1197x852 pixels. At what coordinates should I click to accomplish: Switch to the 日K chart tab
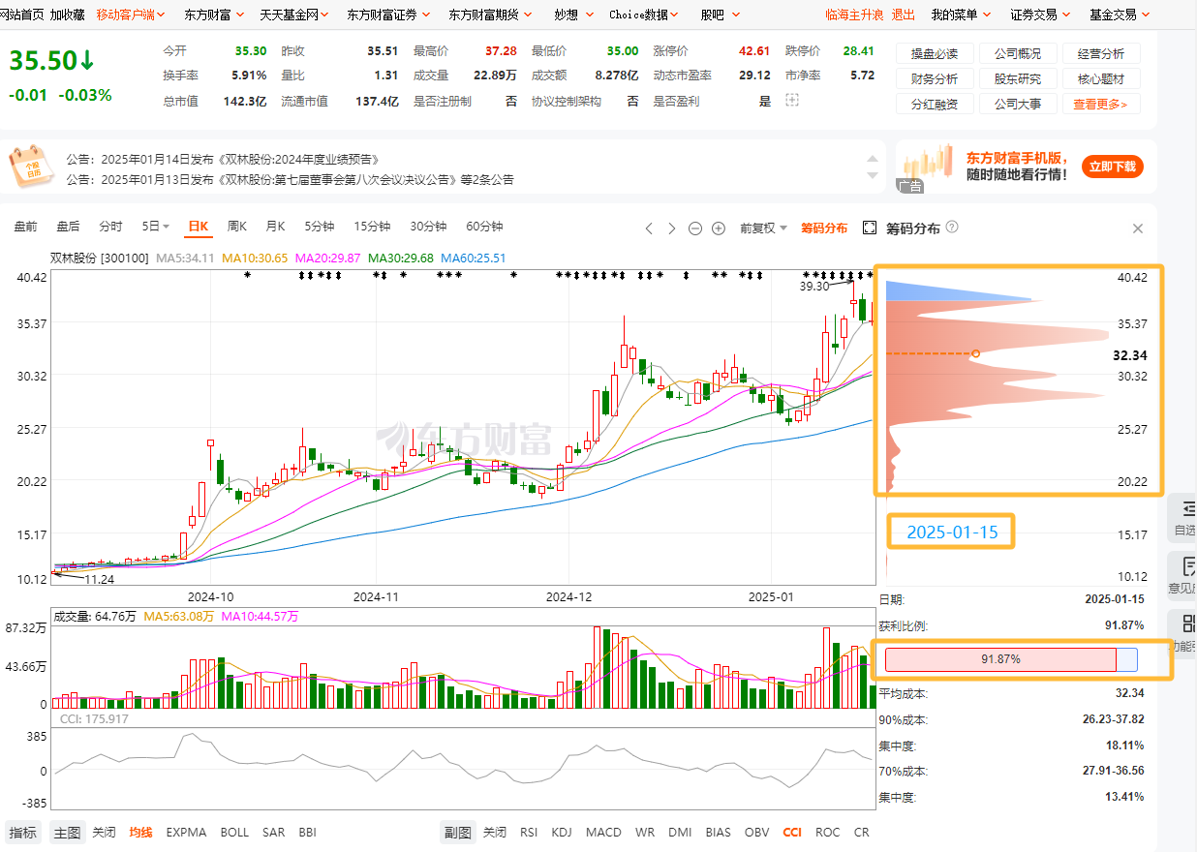pyautogui.click(x=198, y=226)
